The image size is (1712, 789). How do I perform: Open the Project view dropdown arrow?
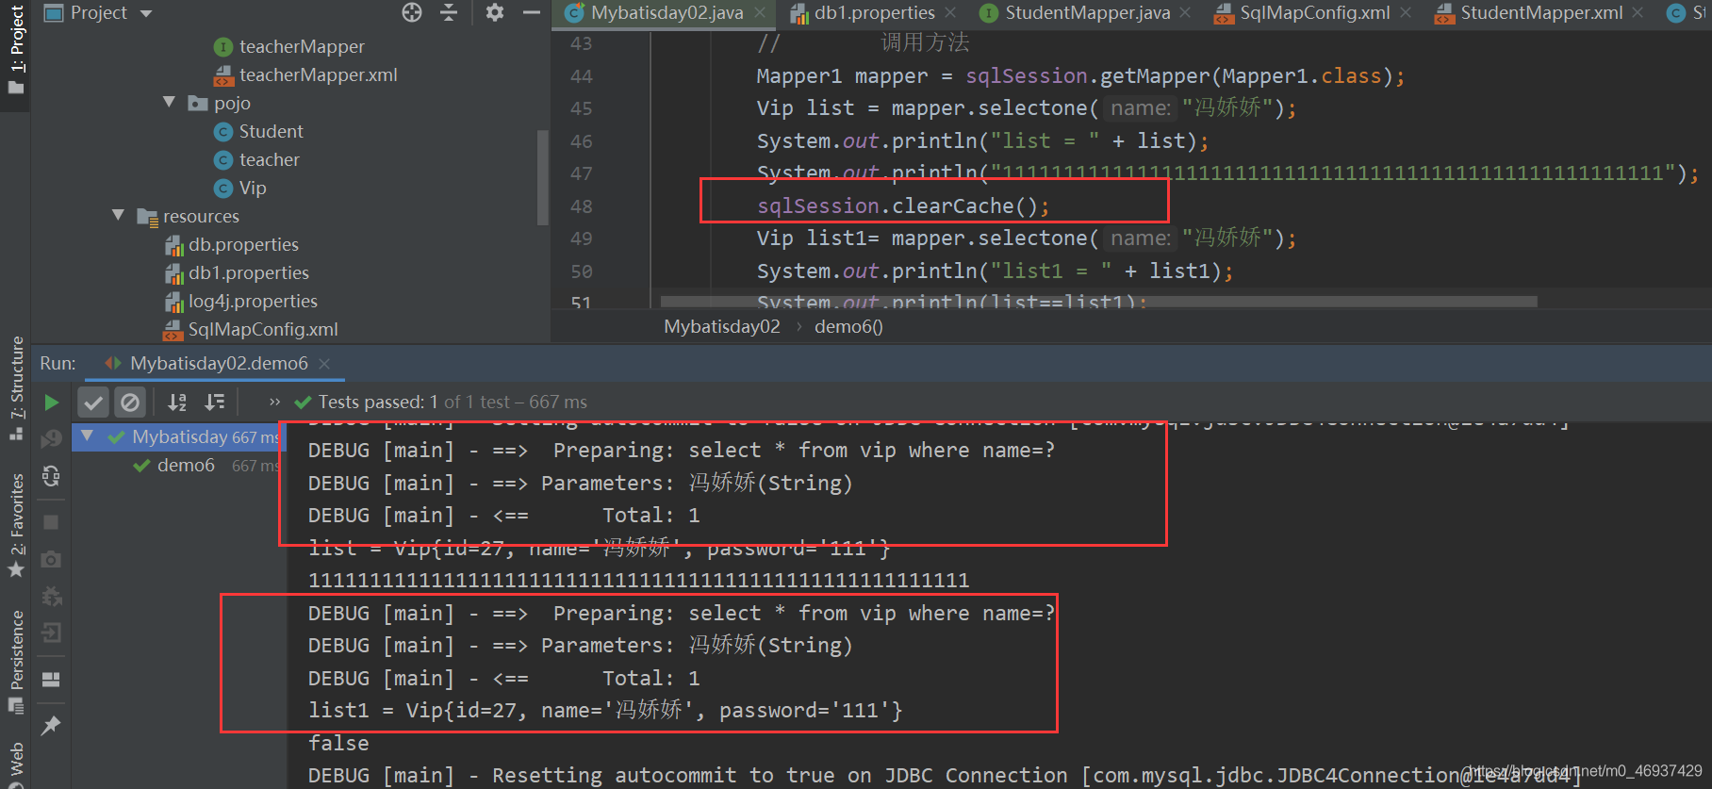point(145,13)
